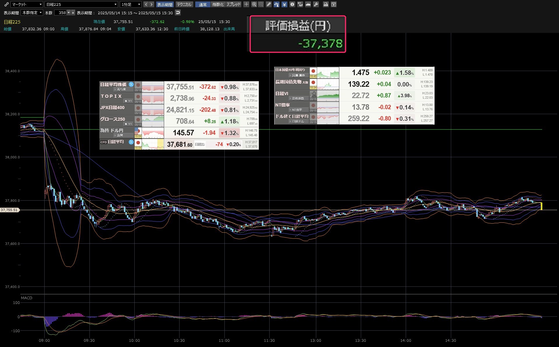Click the 本数 input field showing 358
This screenshot has height=347, width=559.
(60, 13)
